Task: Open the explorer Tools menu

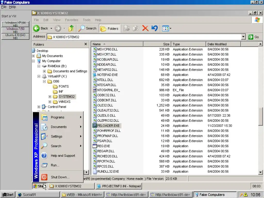Action: point(87,20)
